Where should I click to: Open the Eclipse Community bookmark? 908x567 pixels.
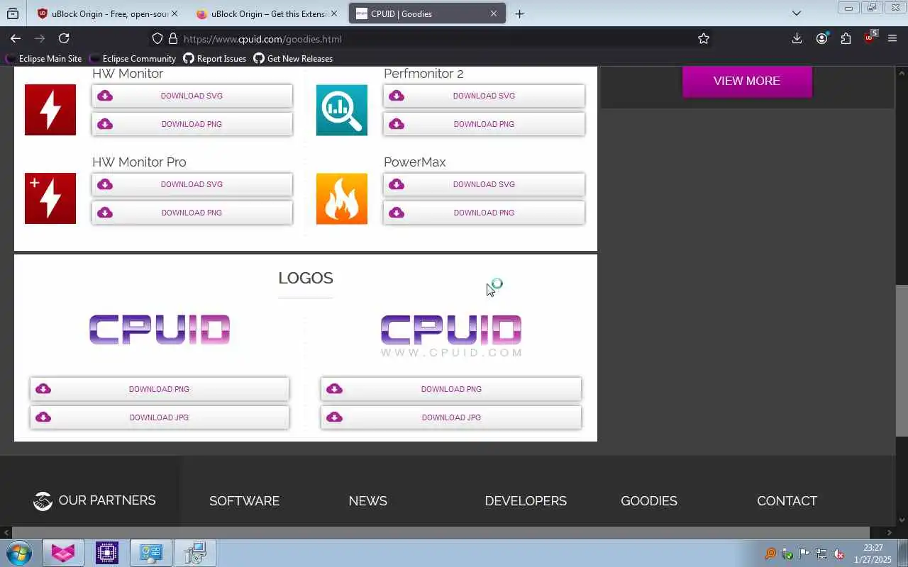click(x=133, y=59)
